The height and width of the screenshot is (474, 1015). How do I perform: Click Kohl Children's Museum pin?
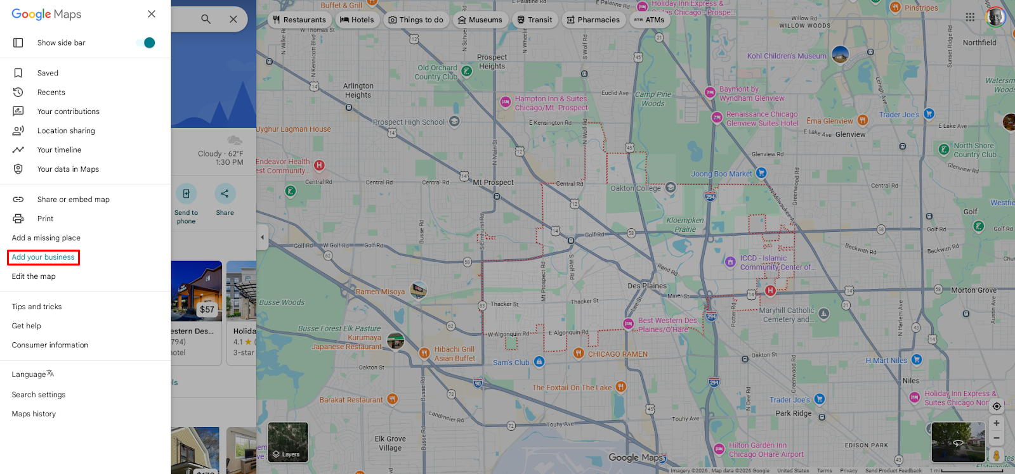(840, 54)
